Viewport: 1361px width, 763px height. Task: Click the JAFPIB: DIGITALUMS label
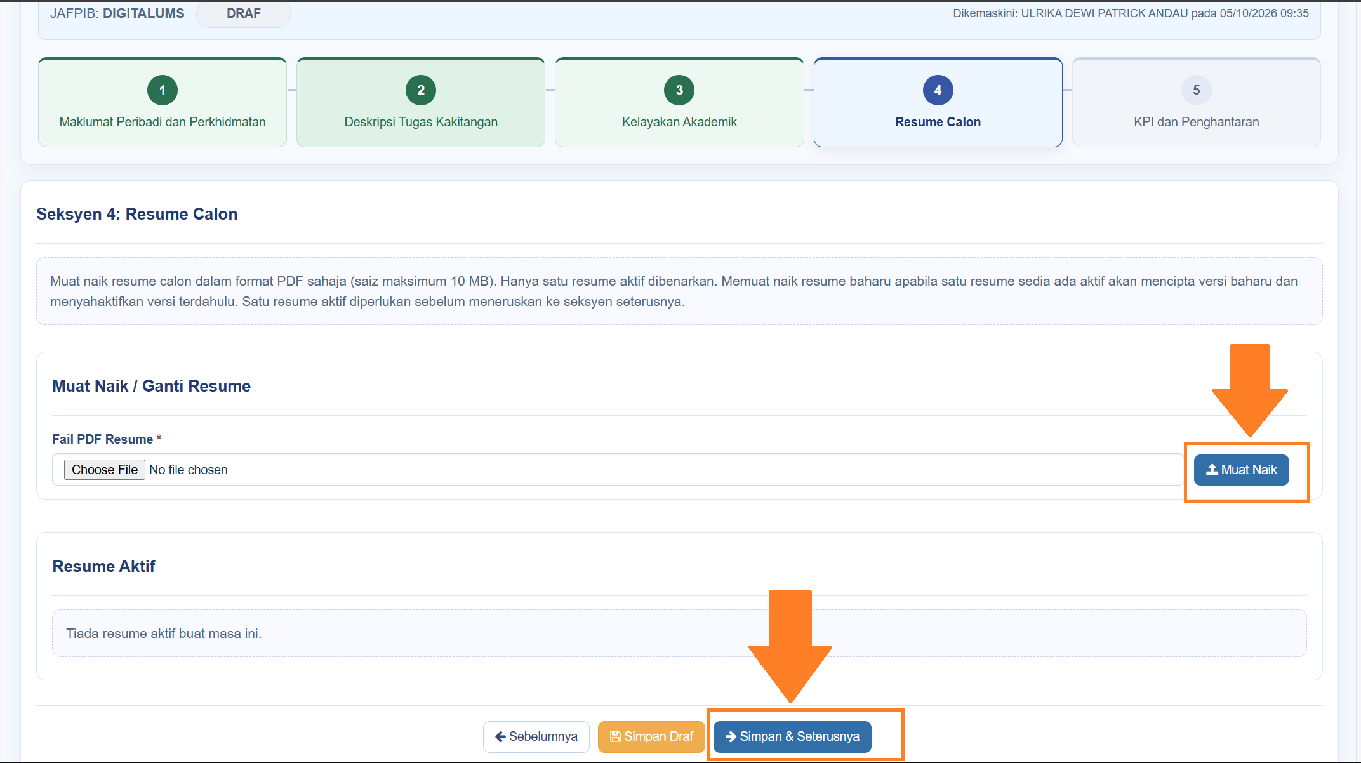pos(117,13)
